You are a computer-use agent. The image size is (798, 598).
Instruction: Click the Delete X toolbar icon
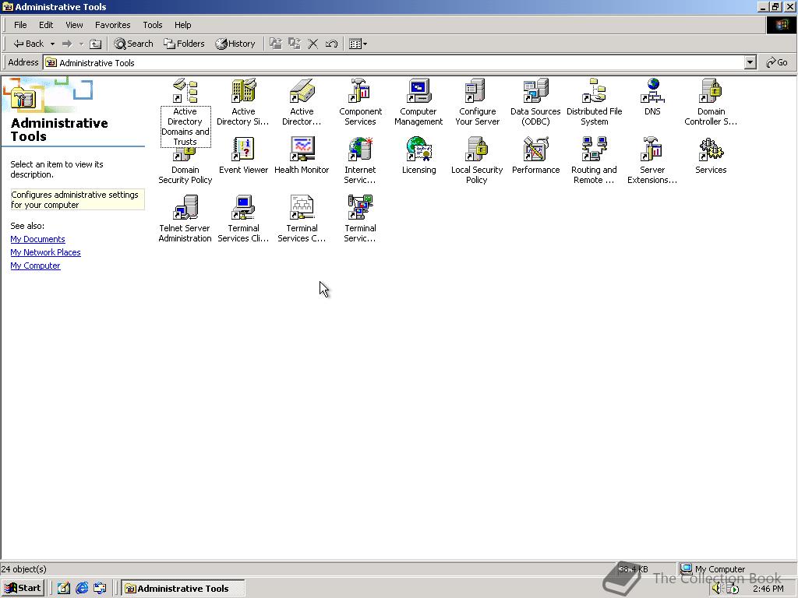point(313,44)
